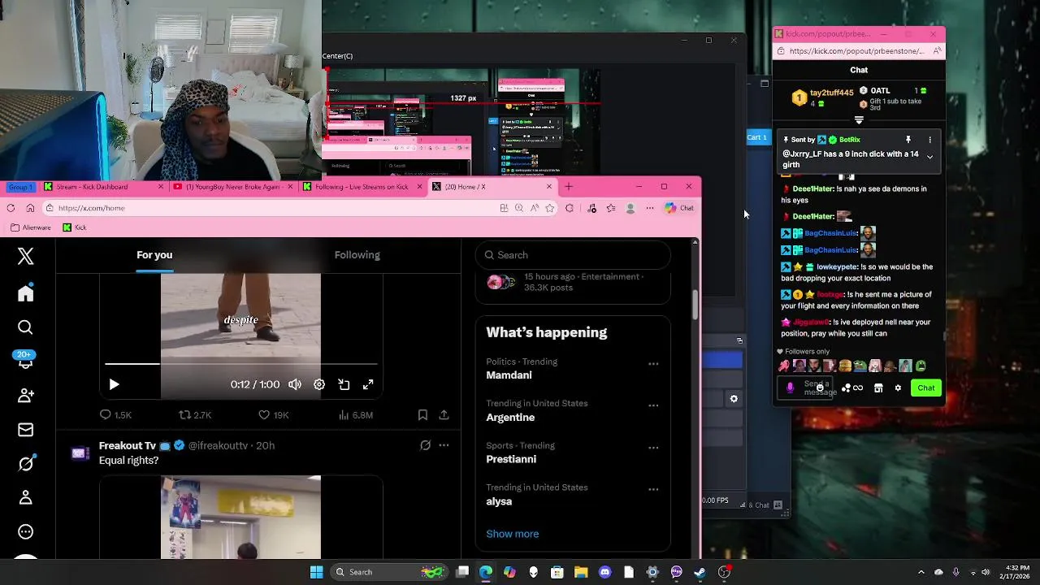Switch to Stream - Kick Dashboard tab
The image size is (1040, 585).
tap(105, 187)
